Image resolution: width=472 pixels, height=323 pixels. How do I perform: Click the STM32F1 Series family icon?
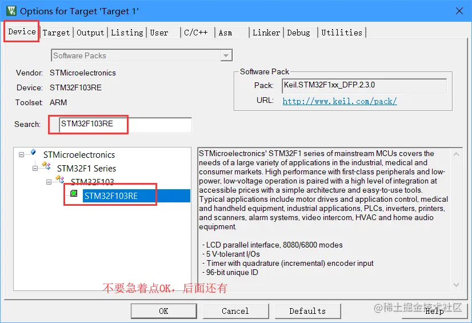coord(46,166)
